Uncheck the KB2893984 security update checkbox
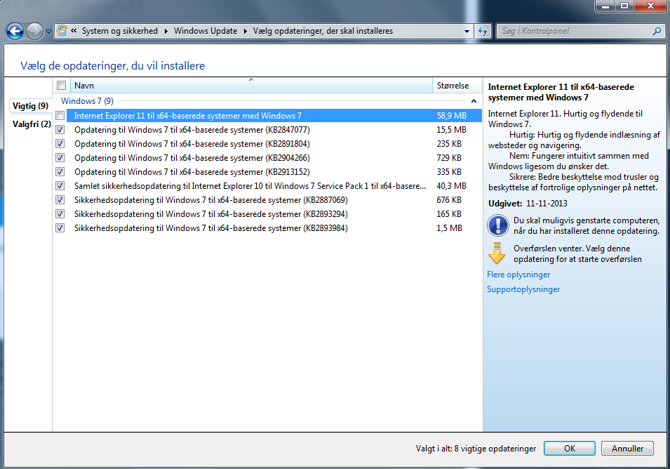Screen dimensions: 670x469 pyautogui.click(x=60, y=228)
